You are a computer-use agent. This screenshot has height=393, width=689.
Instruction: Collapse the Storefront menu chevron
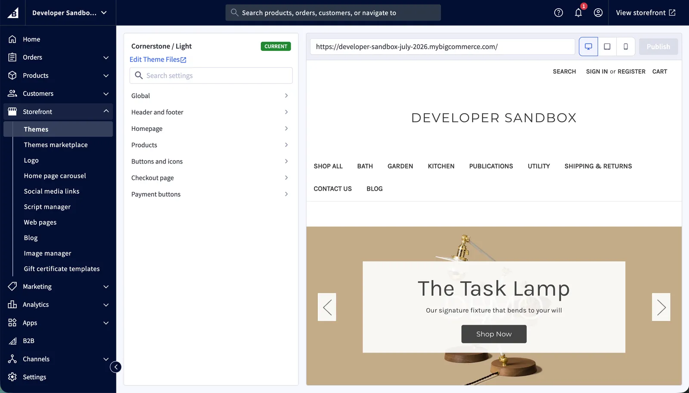tap(106, 111)
